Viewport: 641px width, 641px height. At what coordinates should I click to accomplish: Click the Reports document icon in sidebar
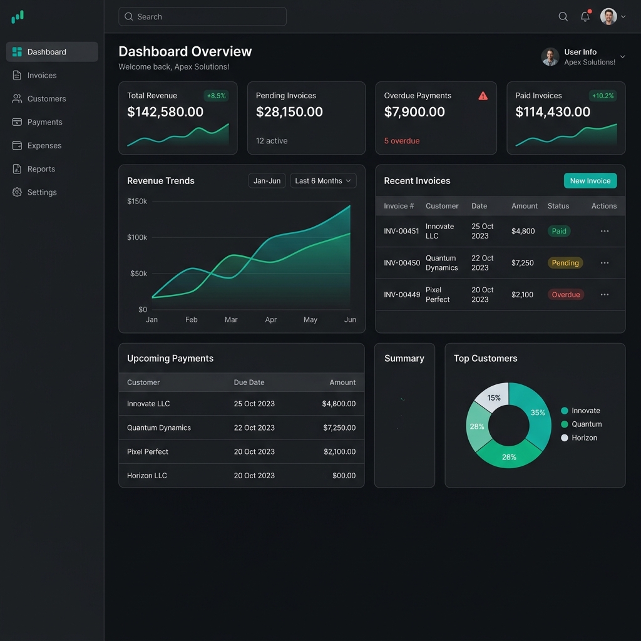tap(17, 169)
